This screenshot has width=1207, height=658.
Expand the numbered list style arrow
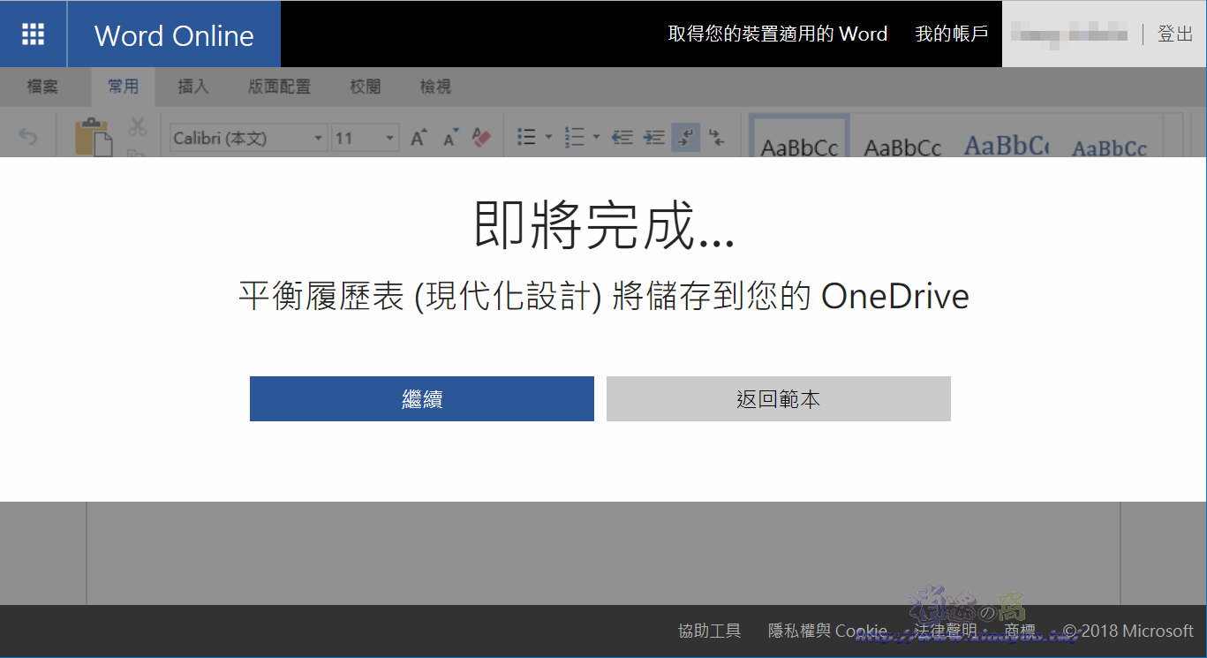pos(596,137)
